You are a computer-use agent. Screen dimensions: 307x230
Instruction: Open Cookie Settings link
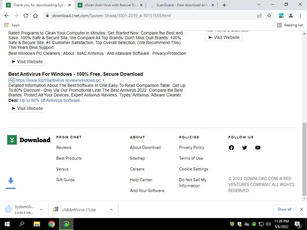194,169
